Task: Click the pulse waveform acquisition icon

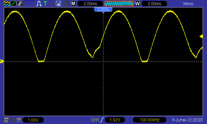Action: click(x=39, y=4)
